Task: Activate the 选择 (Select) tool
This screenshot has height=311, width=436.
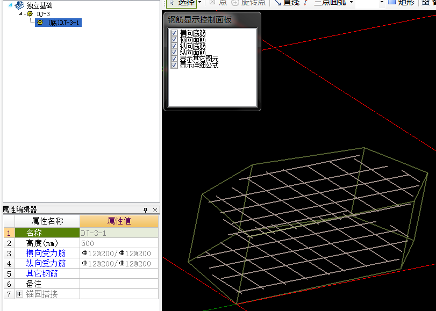Action: pos(183,3)
